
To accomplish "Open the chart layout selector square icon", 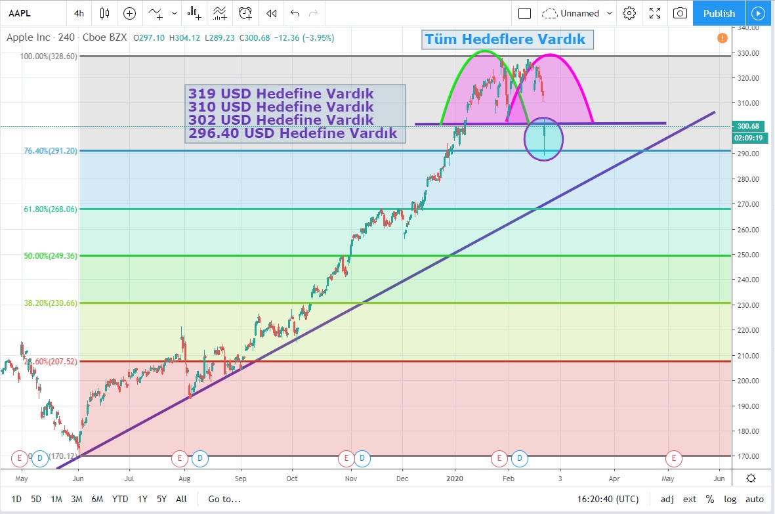I will (x=524, y=13).
